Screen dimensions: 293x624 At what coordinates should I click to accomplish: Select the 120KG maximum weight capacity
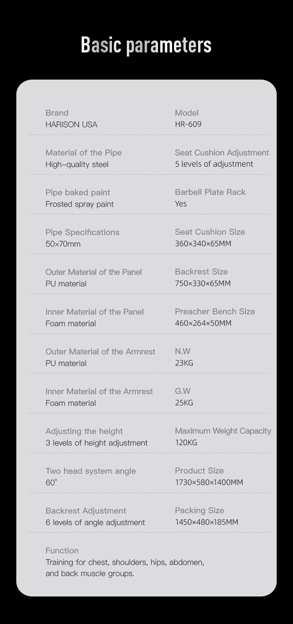pos(186,443)
